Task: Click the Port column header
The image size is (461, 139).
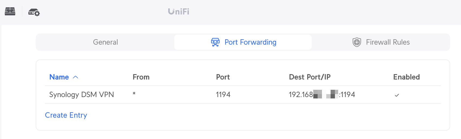Action: point(223,77)
